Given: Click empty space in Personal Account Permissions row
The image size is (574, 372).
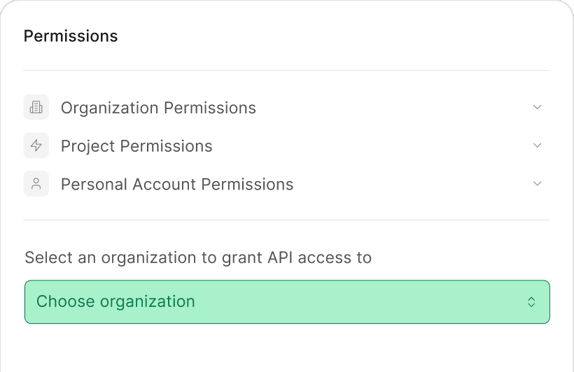Looking at the screenshot, I should coord(412,184).
